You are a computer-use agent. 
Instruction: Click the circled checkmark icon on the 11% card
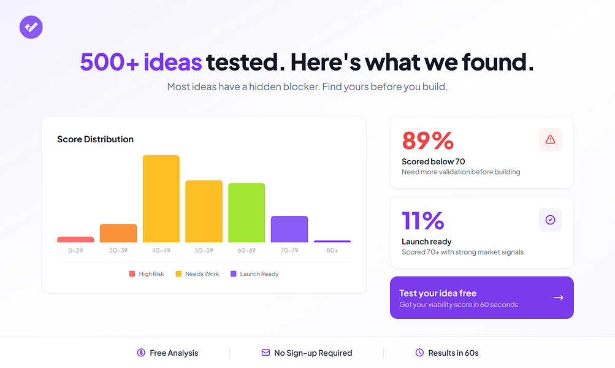point(550,220)
